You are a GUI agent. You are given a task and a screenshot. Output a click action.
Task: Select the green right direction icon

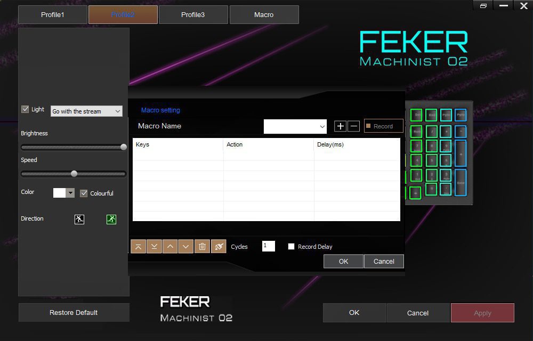point(111,219)
